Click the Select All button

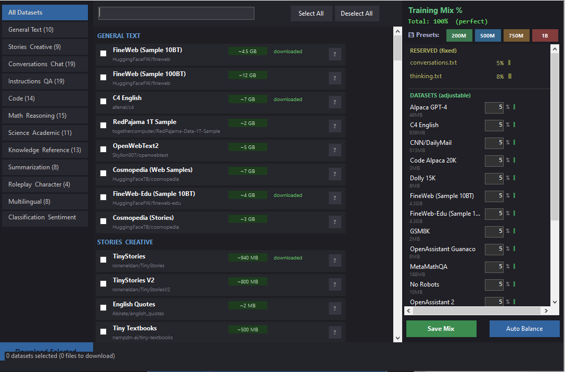pos(311,14)
